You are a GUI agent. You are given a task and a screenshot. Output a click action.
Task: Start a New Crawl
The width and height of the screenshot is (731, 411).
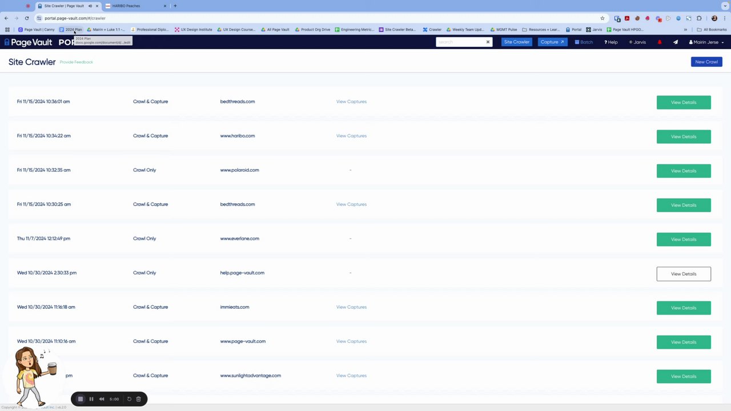[706, 62]
